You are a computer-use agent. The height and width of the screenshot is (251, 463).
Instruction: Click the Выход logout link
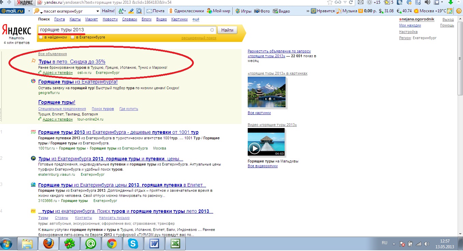[448, 20]
